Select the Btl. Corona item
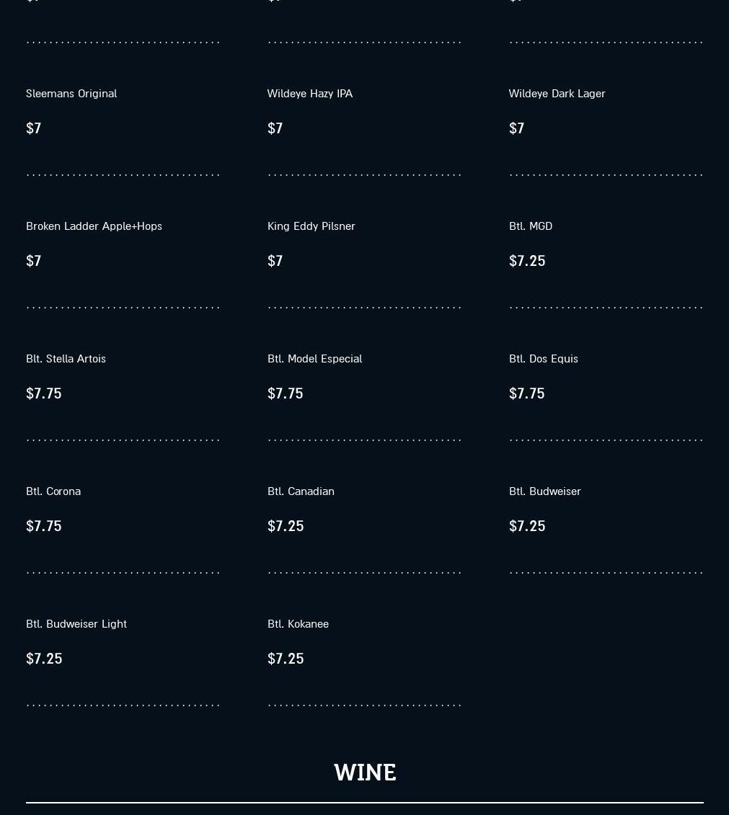 coord(53,491)
